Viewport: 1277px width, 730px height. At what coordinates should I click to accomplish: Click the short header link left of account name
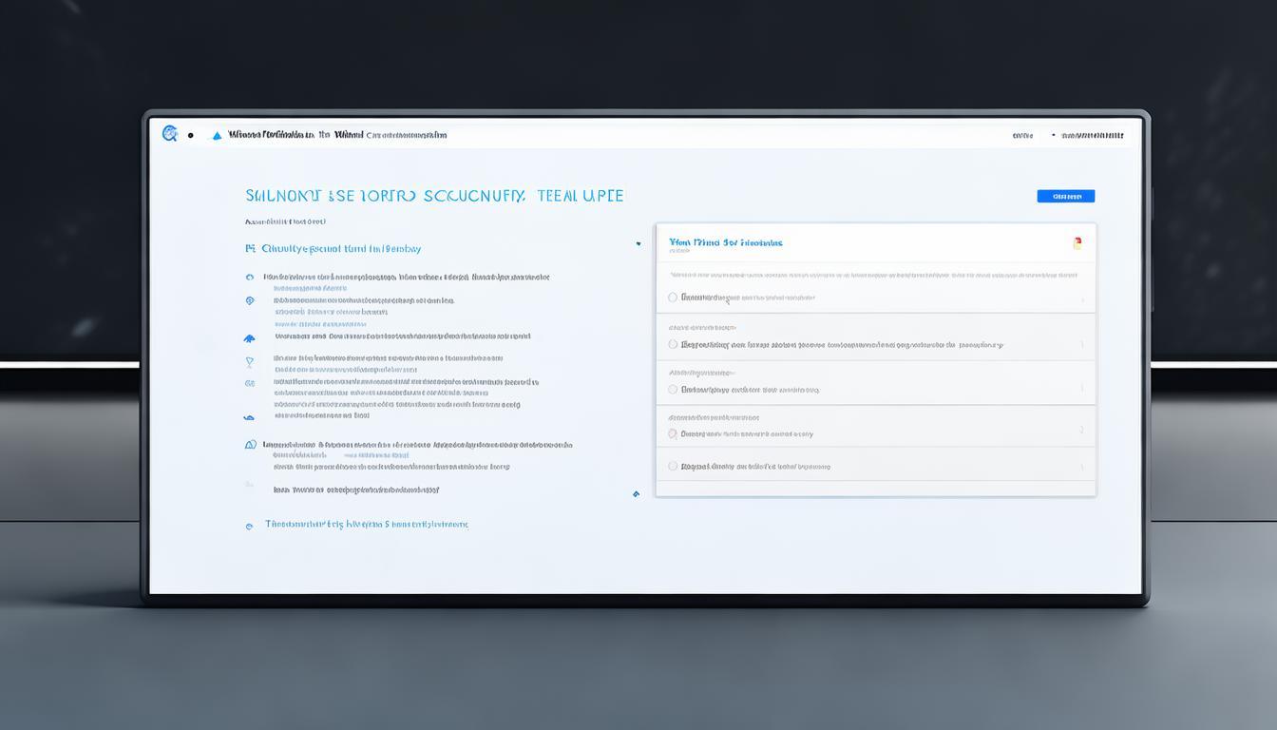(1022, 136)
